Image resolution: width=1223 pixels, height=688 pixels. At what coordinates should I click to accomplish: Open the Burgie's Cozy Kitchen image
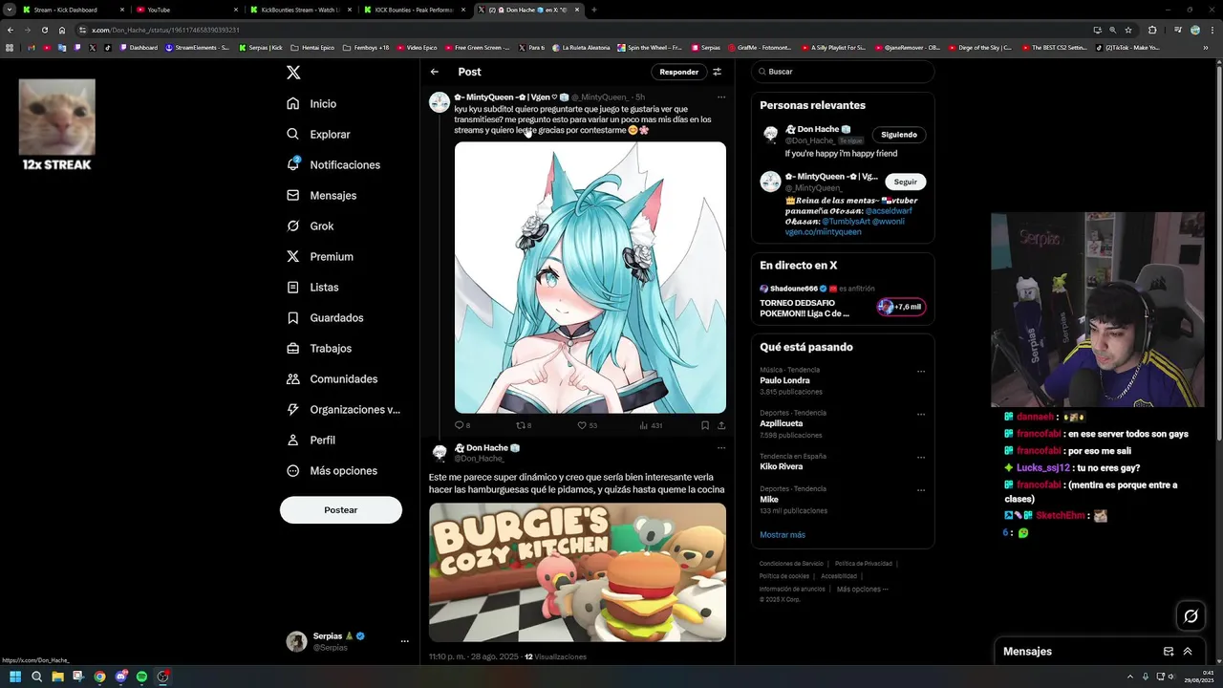click(577, 572)
